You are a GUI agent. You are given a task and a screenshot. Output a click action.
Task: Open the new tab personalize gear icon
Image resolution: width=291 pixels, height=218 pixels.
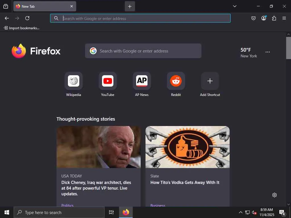[x=275, y=195]
